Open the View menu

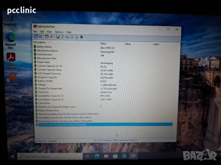(49, 32)
